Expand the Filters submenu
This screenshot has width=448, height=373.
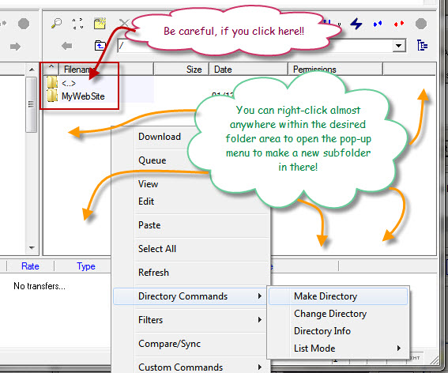click(x=259, y=319)
